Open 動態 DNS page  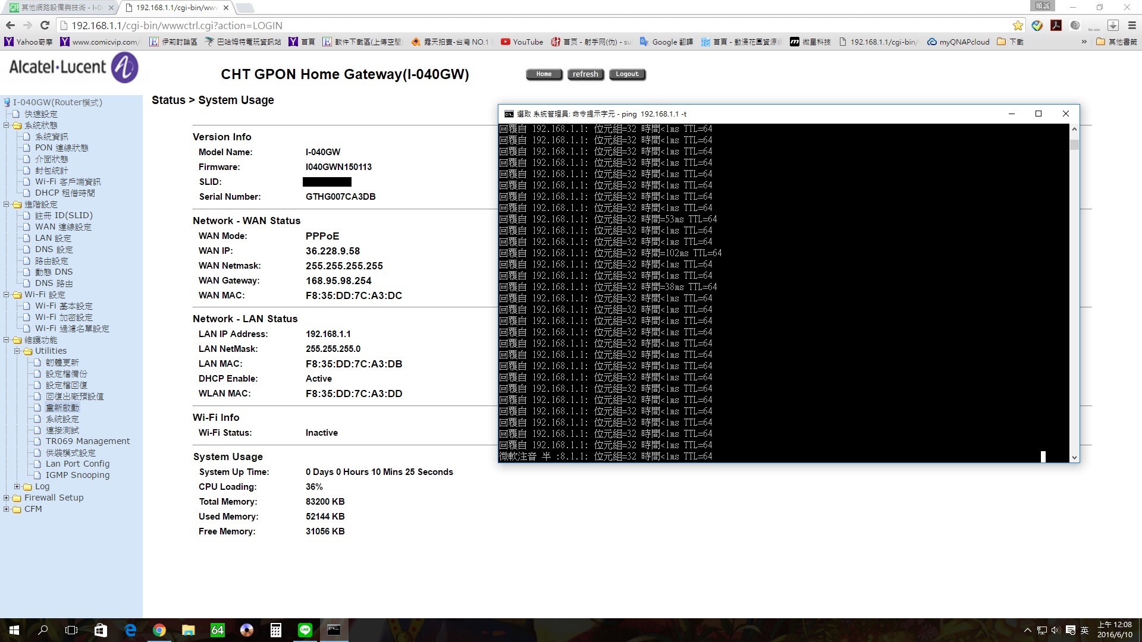[x=54, y=272]
